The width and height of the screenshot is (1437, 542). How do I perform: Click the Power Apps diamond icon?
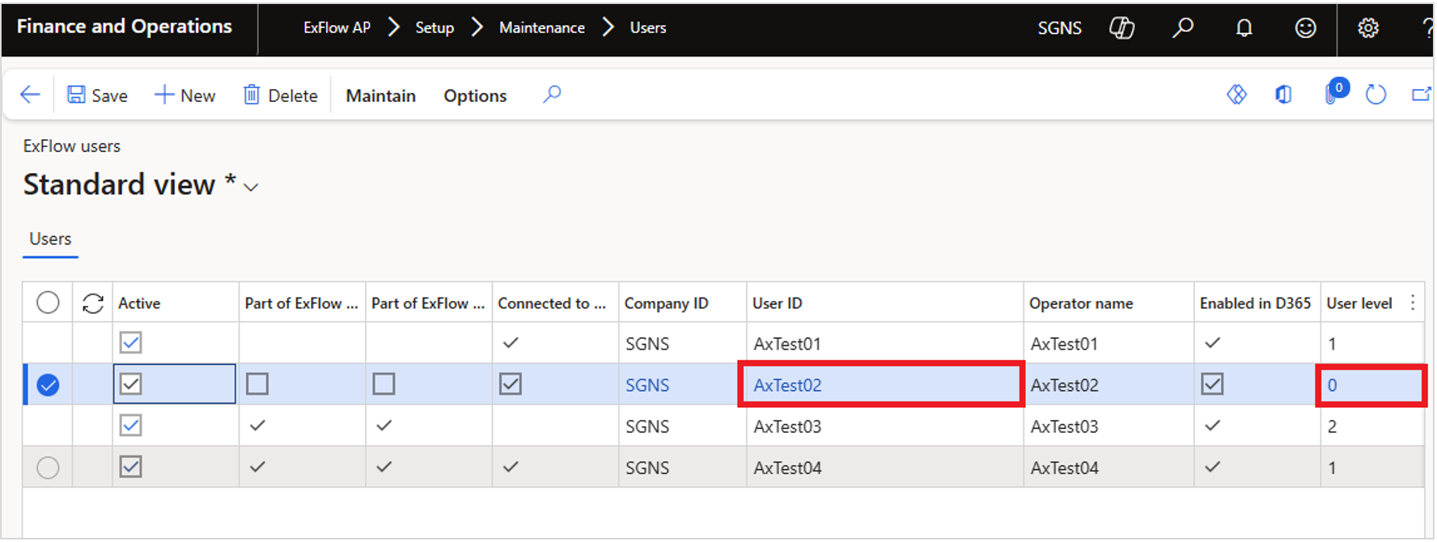click(x=1236, y=95)
